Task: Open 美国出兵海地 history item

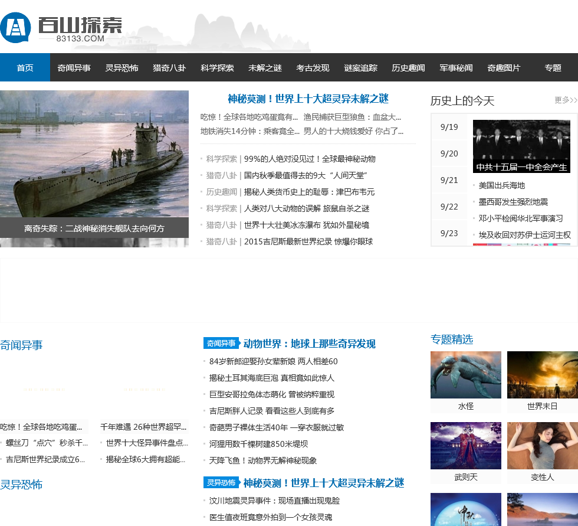Action: pos(502,185)
